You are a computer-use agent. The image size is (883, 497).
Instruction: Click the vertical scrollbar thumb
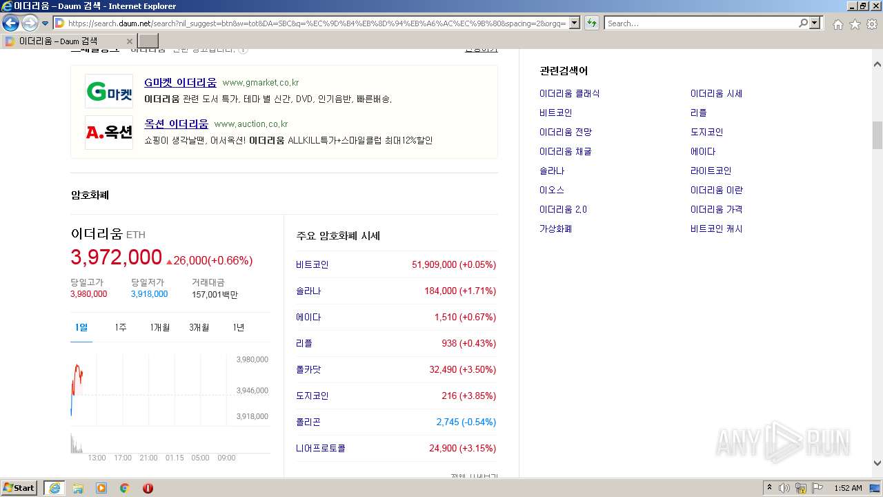pyautogui.click(x=877, y=135)
